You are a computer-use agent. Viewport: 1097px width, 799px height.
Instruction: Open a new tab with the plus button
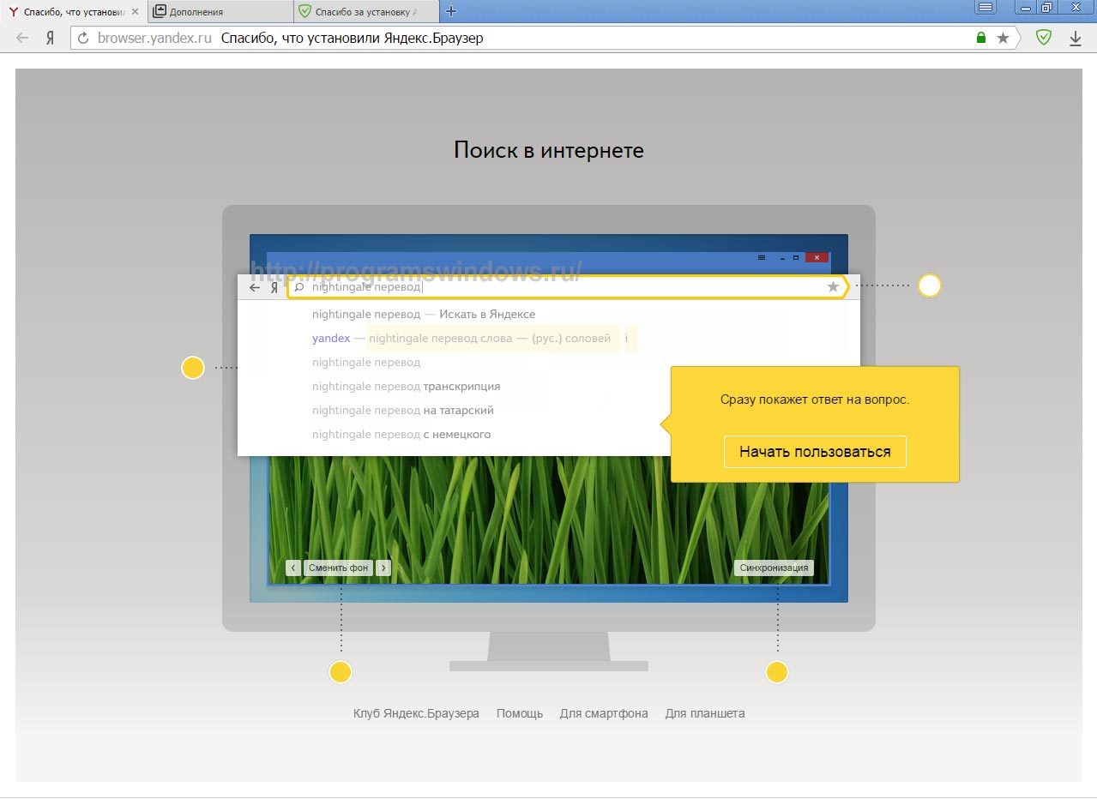tap(451, 11)
